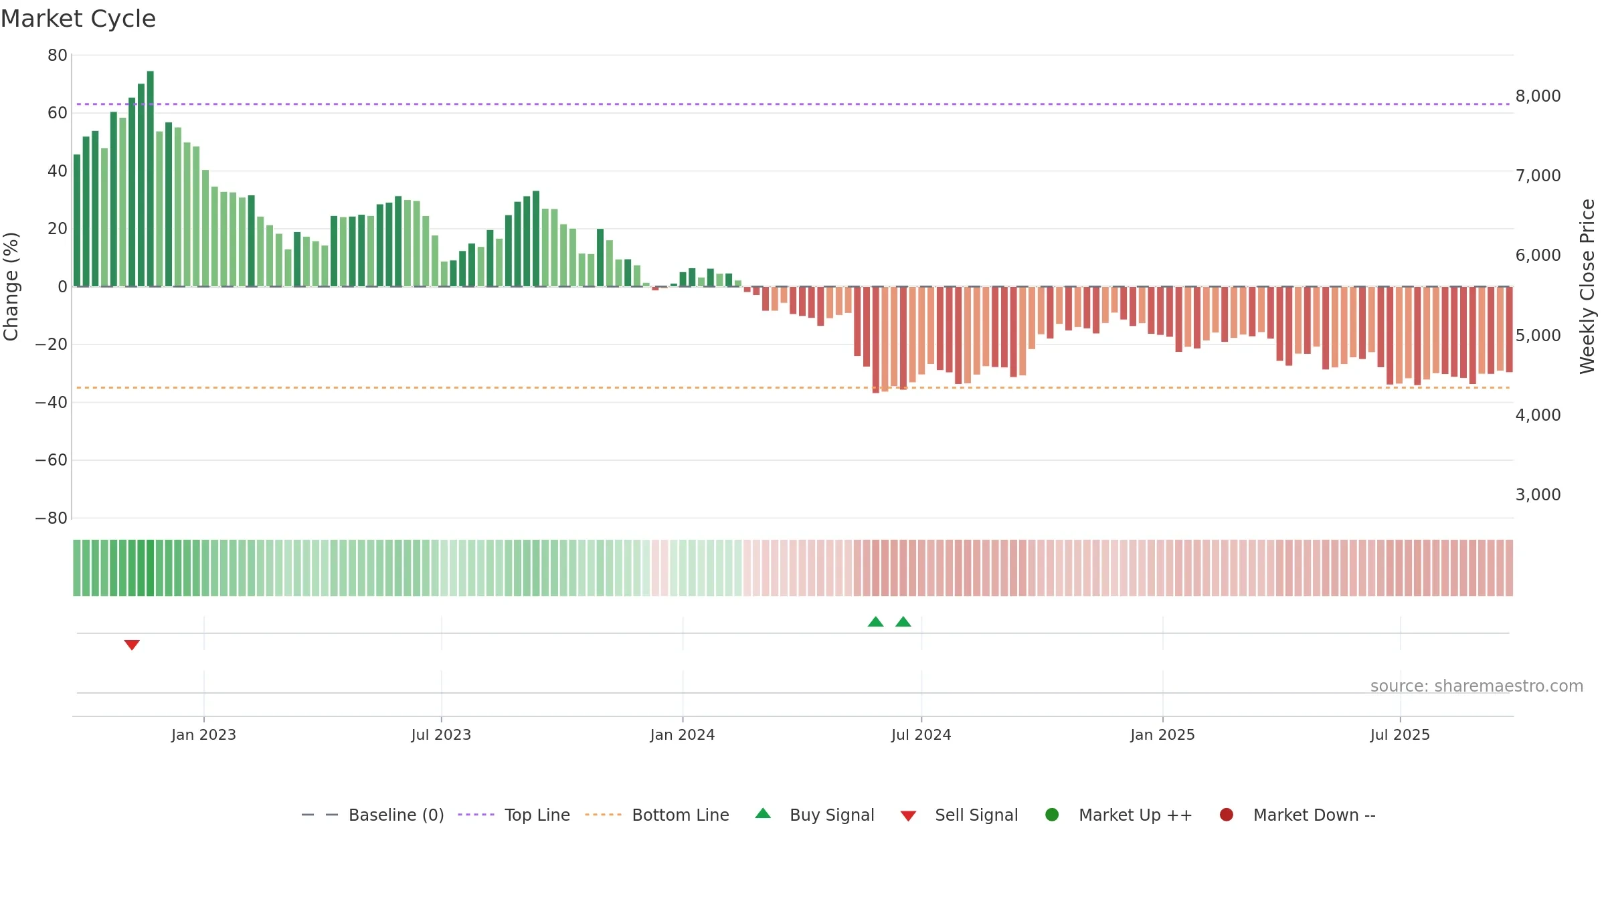Click the 80 tick on Change axis
The height and width of the screenshot is (903, 1606).
click(58, 55)
